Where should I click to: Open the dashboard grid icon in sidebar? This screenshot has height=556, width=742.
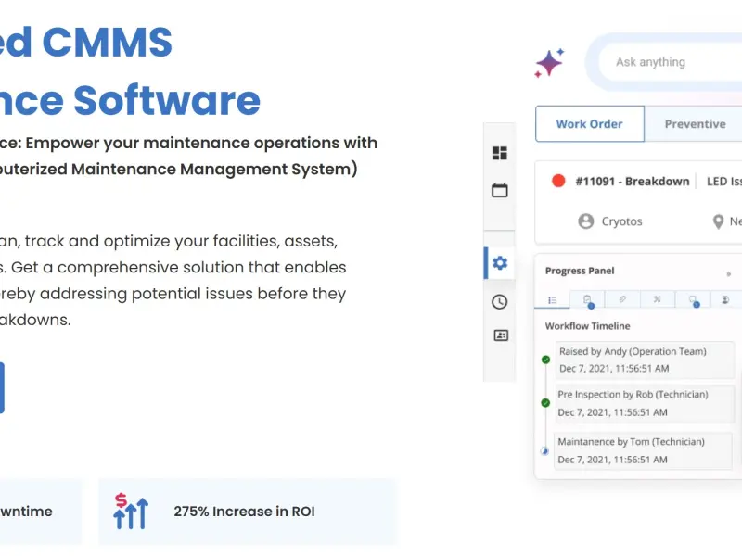point(500,153)
